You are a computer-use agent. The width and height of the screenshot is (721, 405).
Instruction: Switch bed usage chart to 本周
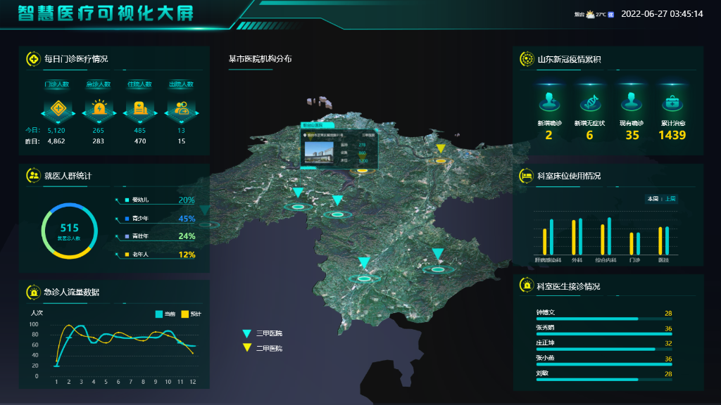pyautogui.click(x=652, y=199)
